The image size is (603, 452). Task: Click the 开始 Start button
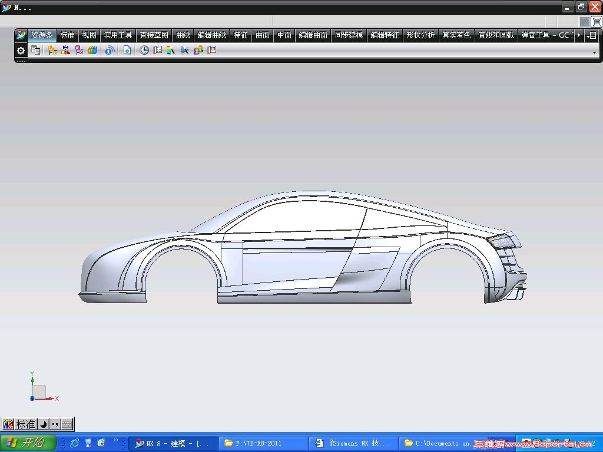(28, 443)
